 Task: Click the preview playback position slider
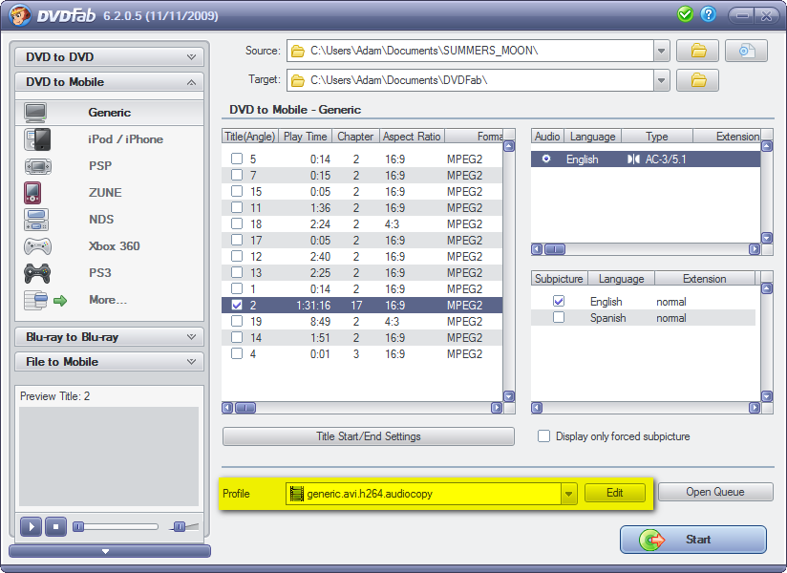pos(116,526)
